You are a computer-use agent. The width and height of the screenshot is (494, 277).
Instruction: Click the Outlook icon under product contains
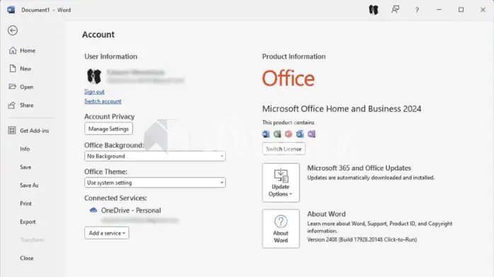[x=300, y=134]
